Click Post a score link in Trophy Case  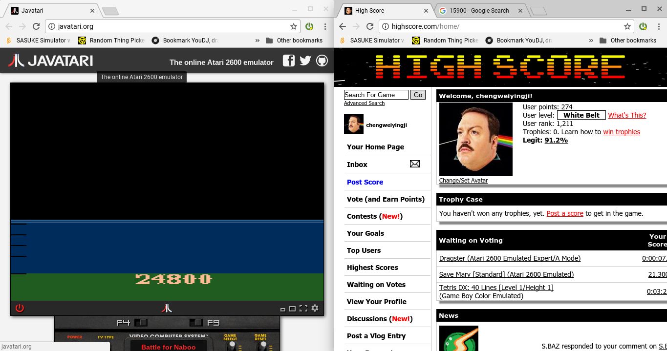tap(565, 213)
